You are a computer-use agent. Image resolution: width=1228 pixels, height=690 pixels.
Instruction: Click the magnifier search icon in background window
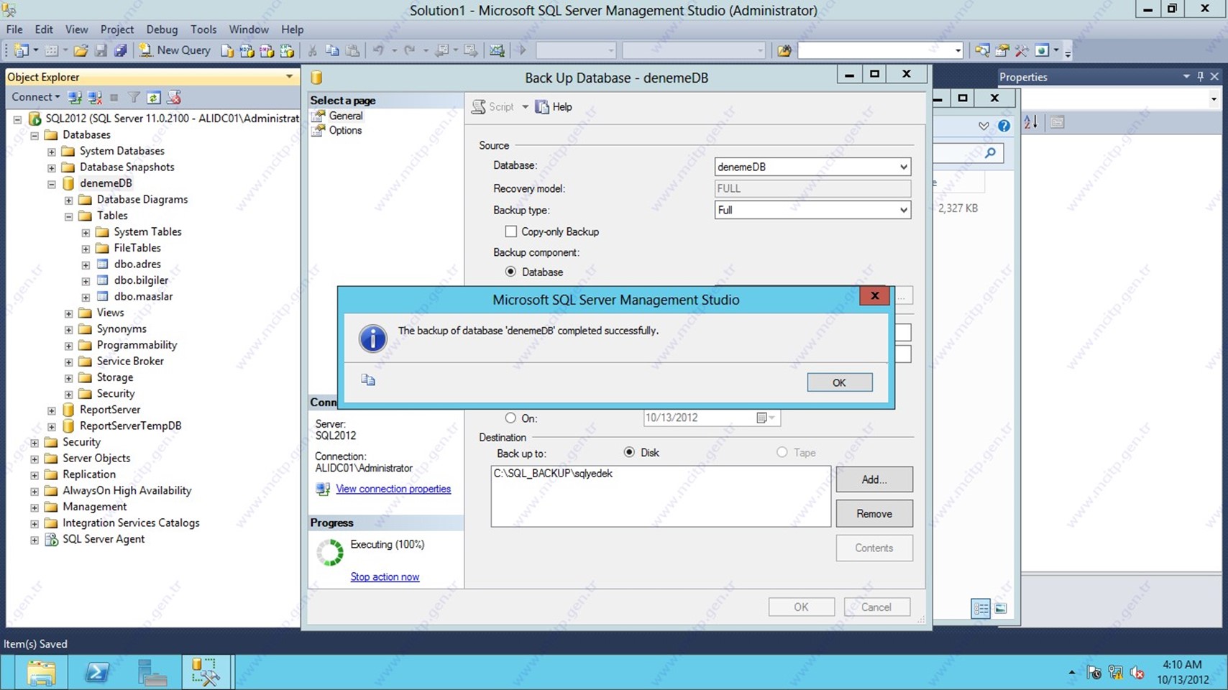pos(990,152)
